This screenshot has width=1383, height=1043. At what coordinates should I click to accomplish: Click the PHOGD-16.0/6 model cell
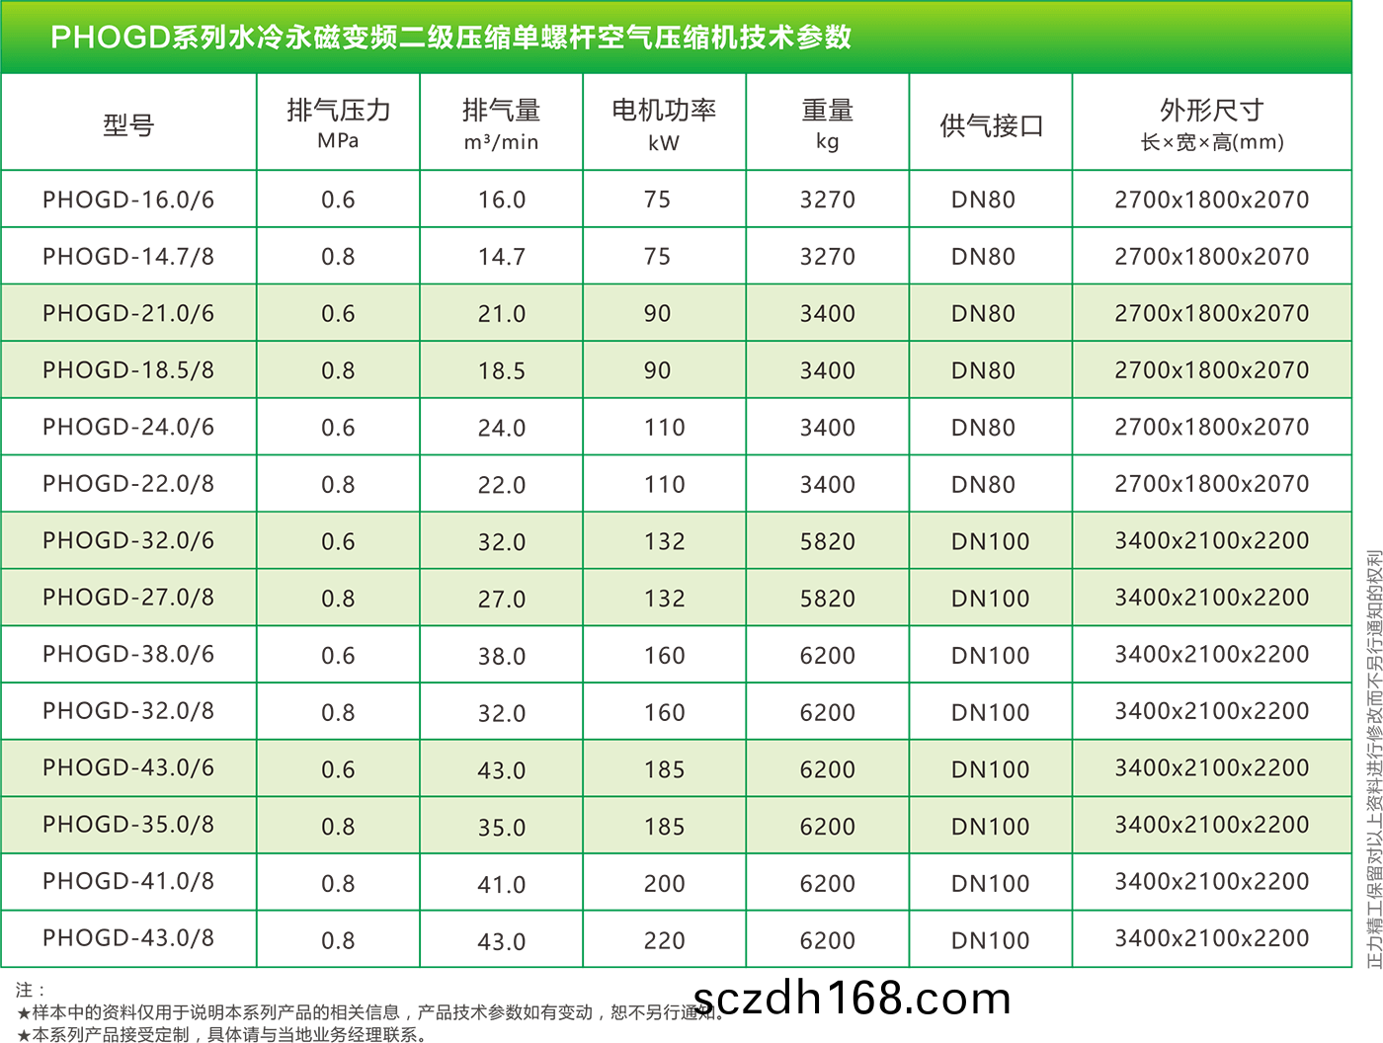coord(128,200)
